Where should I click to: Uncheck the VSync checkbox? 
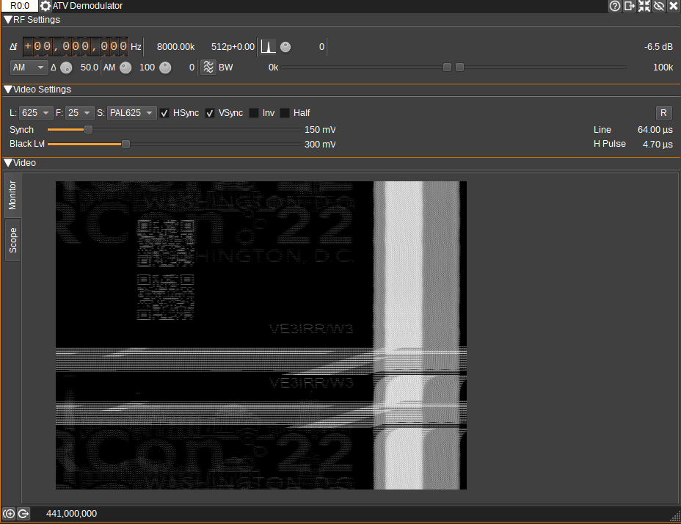(x=210, y=113)
